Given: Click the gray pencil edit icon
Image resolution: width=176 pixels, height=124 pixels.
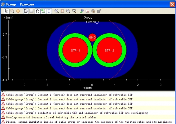Looking at the screenshot, I should [x=99, y=11].
